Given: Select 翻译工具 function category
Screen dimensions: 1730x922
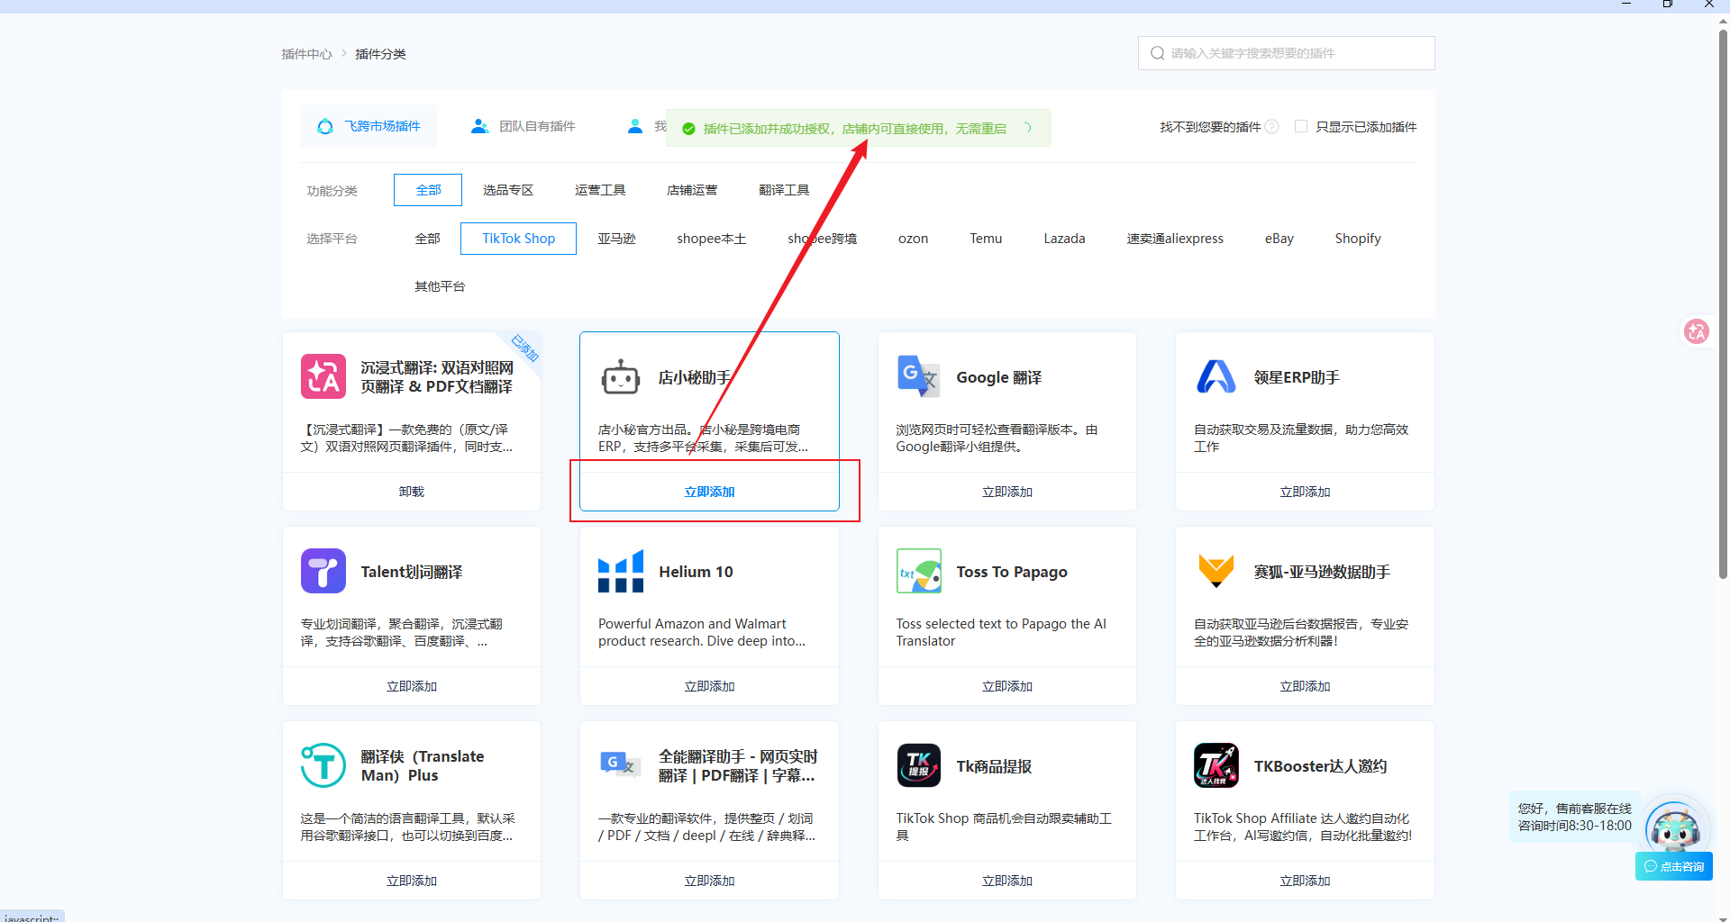Looking at the screenshot, I should pos(784,190).
